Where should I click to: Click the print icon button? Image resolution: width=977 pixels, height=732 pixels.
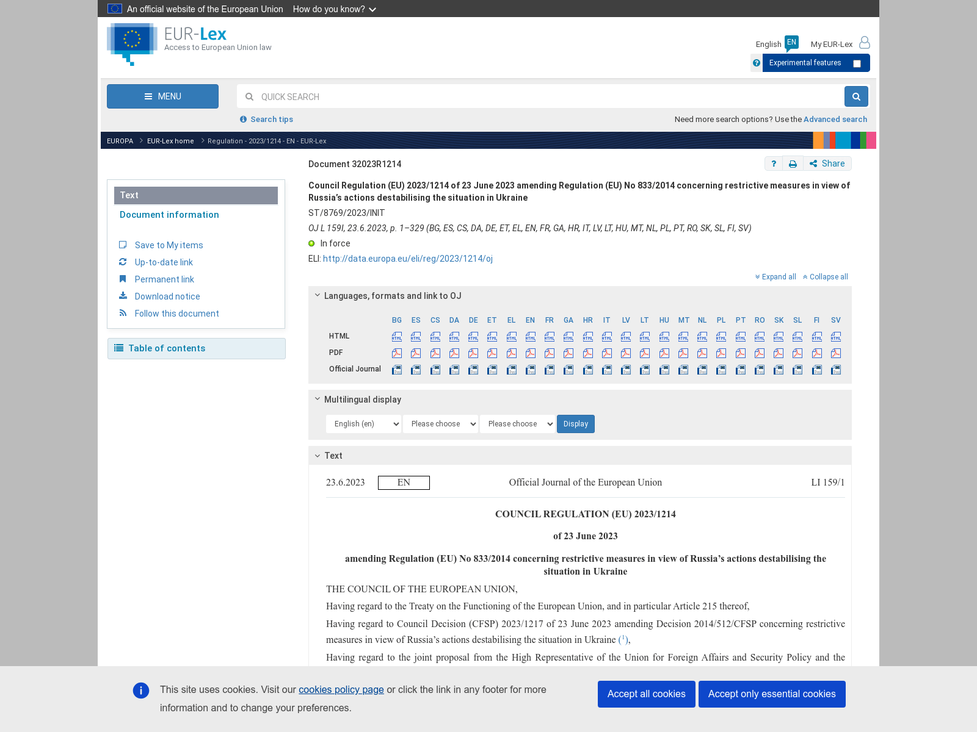click(793, 163)
